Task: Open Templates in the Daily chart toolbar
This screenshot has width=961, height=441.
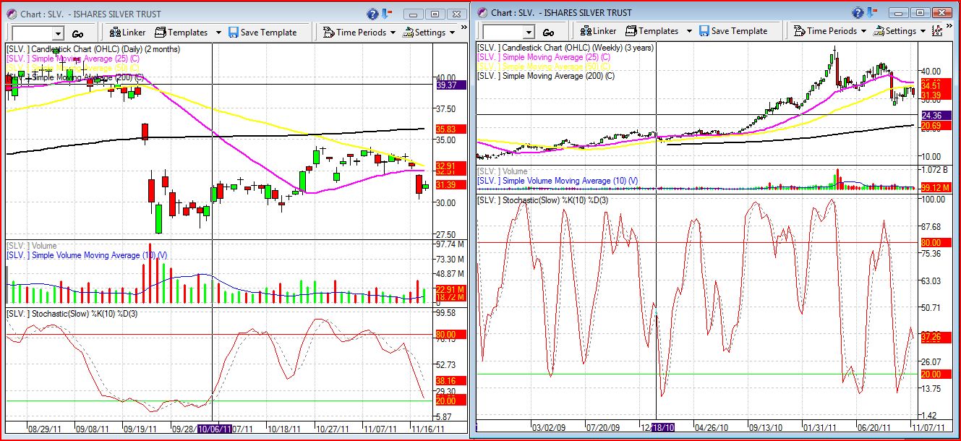Action: coord(181,33)
